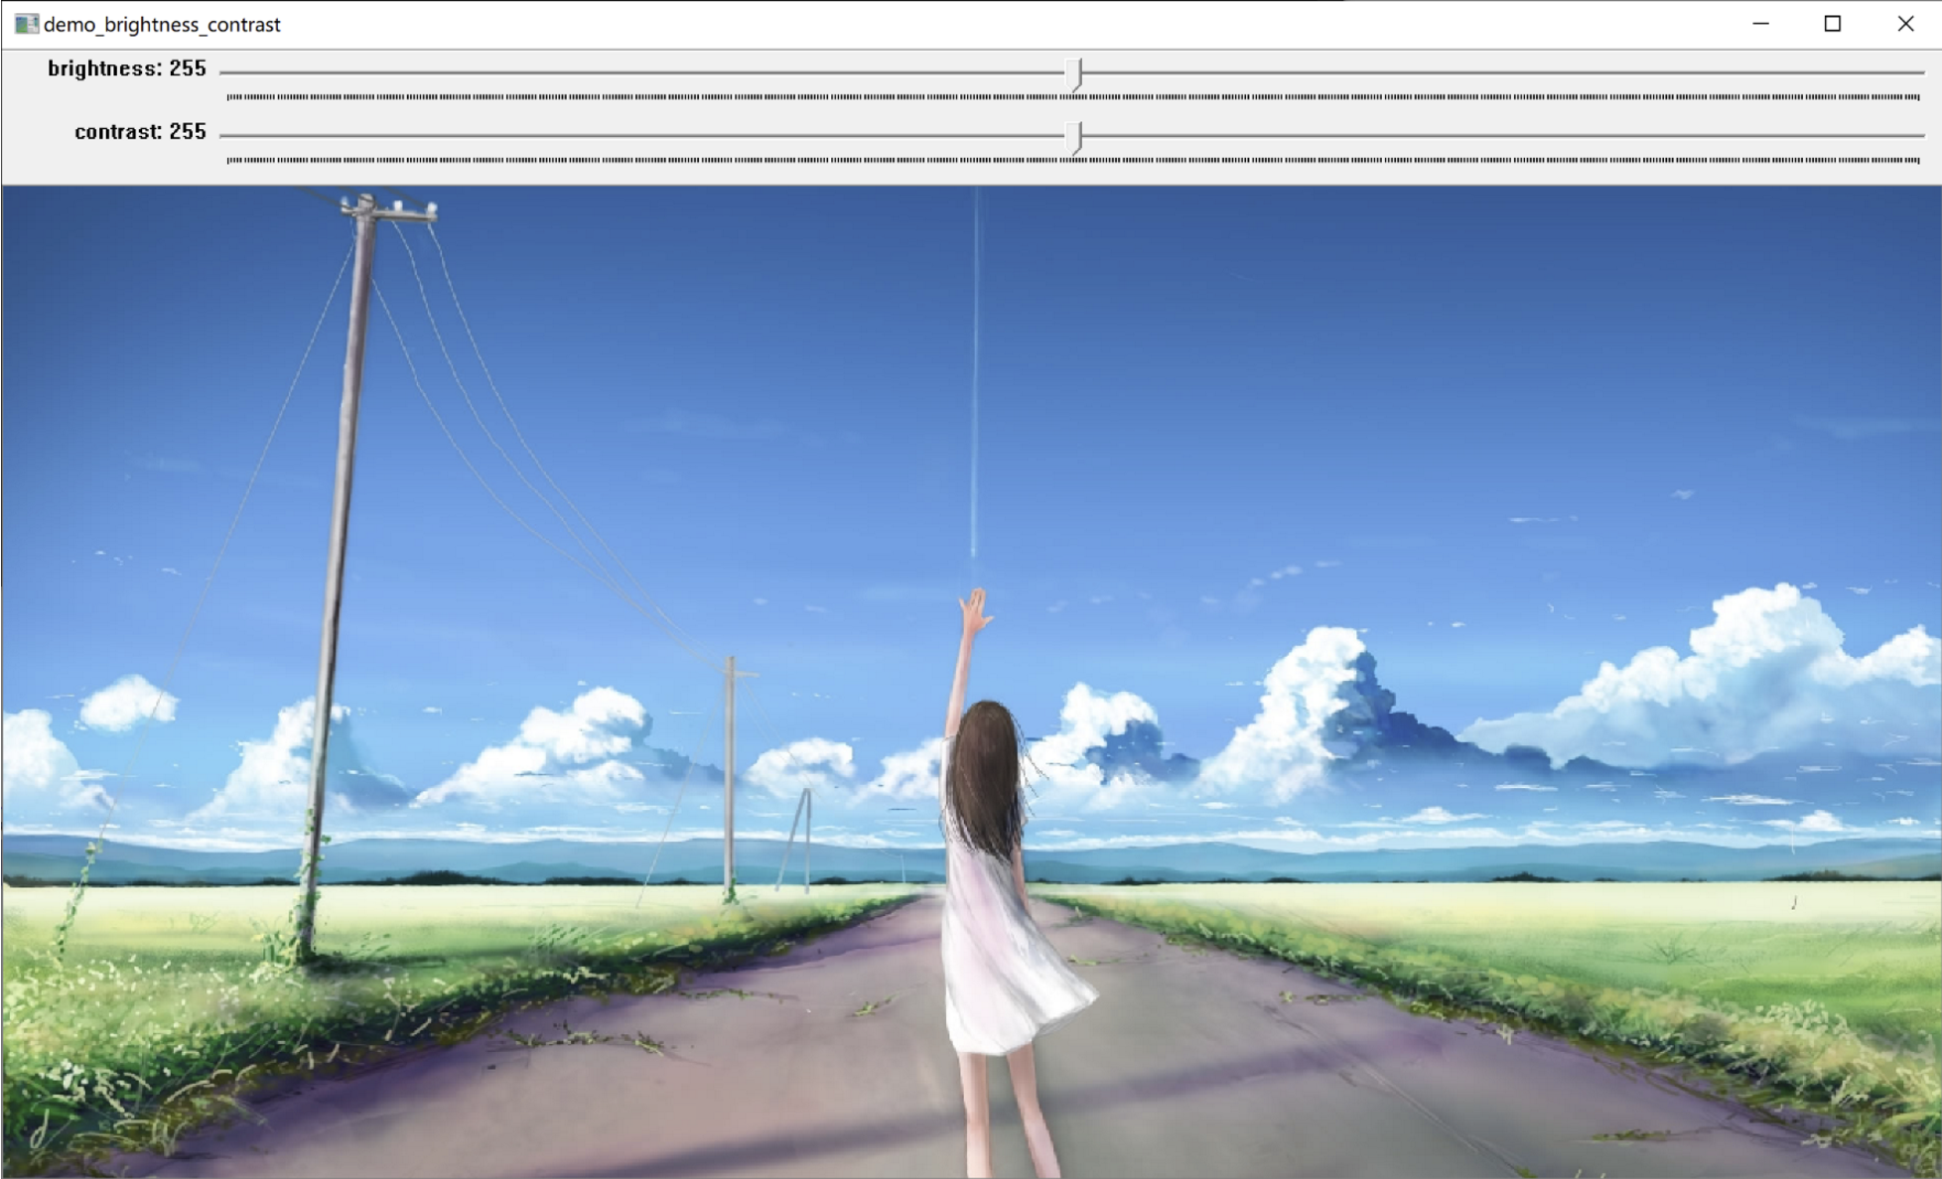Minimize the demo_brightness_contrast window
The image size is (1942, 1179).
1760,24
